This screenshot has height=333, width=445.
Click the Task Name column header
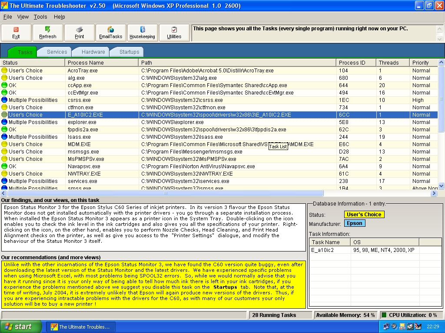330,242
